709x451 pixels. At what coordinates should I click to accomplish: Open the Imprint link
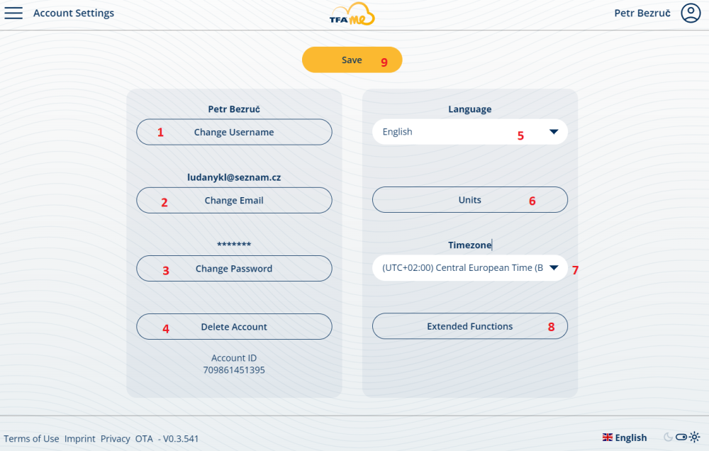pos(79,439)
